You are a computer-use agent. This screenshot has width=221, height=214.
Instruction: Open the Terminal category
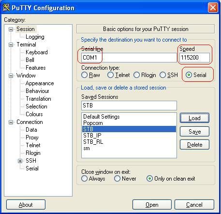[x=26, y=45]
